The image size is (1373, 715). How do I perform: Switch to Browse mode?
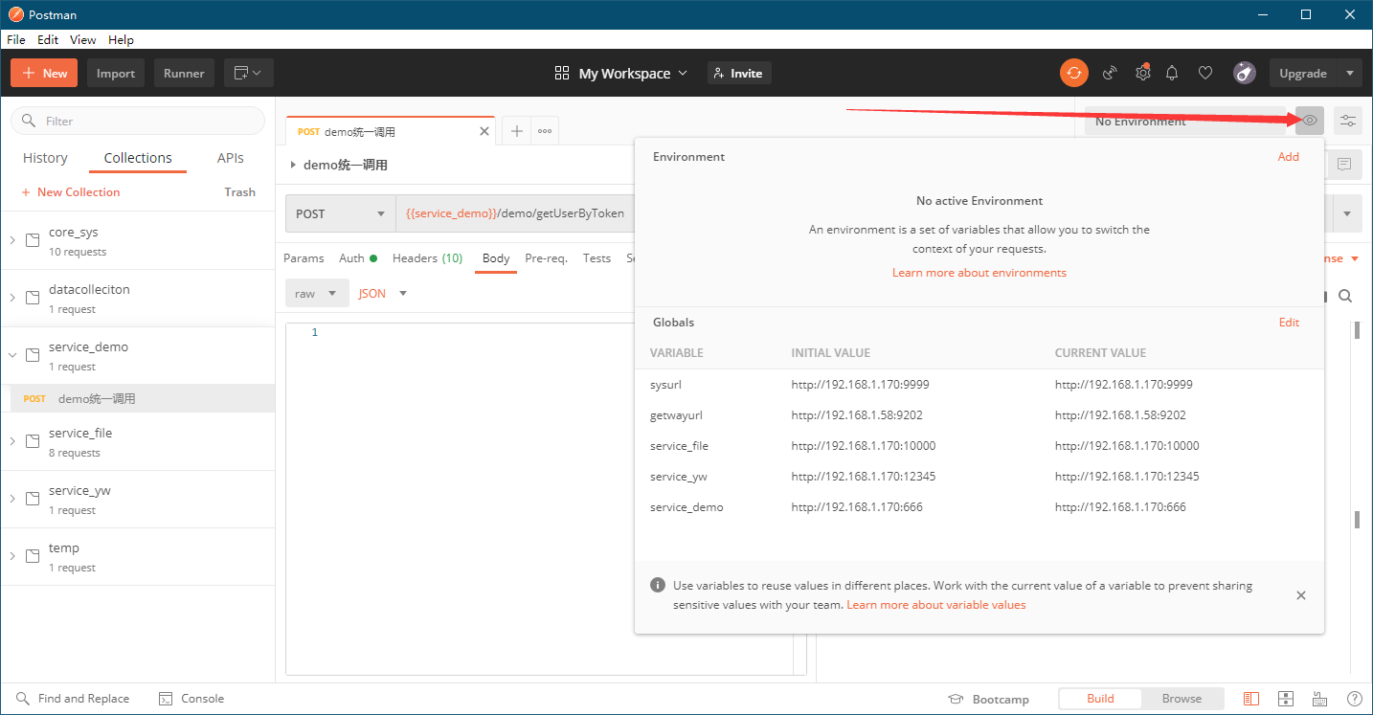point(1182,699)
